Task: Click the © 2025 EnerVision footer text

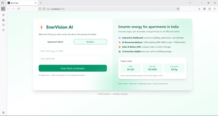Action: [x=113, y=94]
